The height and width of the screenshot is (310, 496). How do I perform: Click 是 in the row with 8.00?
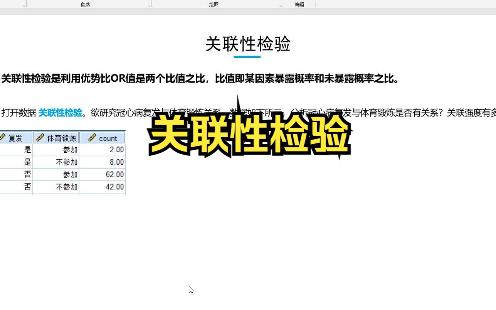click(x=27, y=162)
